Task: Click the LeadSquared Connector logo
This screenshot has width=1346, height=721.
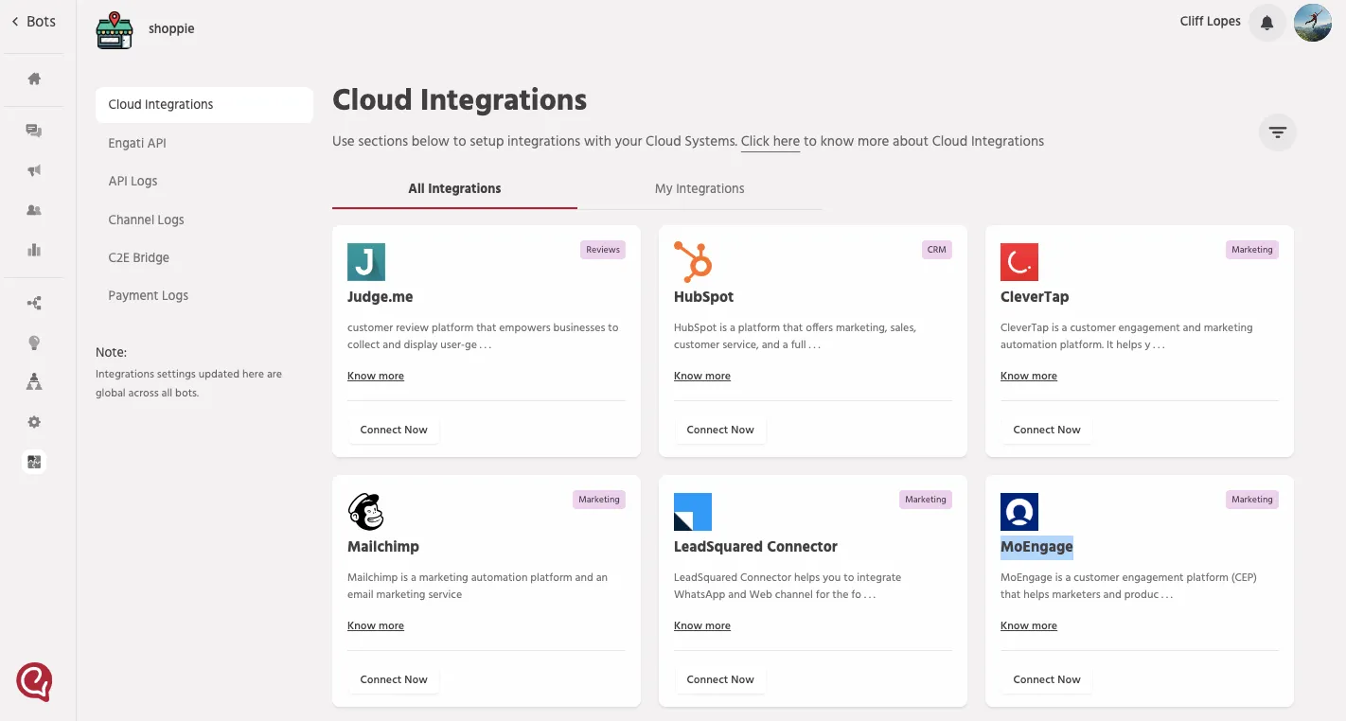Action: [693, 512]
